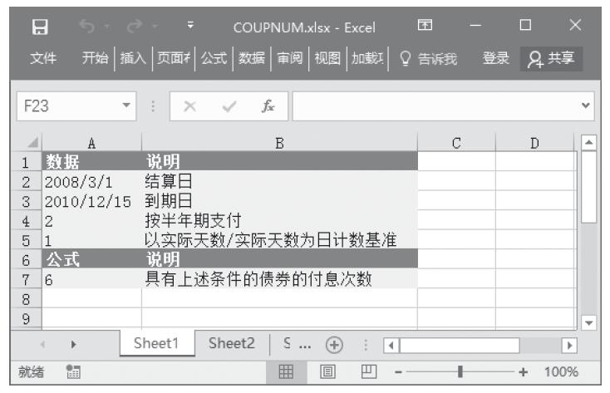610x393 pixels.
Task: Expand the formula bar
Action: click(x=587, y=106)
